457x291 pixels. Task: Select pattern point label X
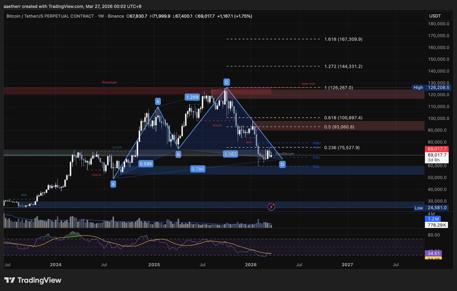coord(113,184)
